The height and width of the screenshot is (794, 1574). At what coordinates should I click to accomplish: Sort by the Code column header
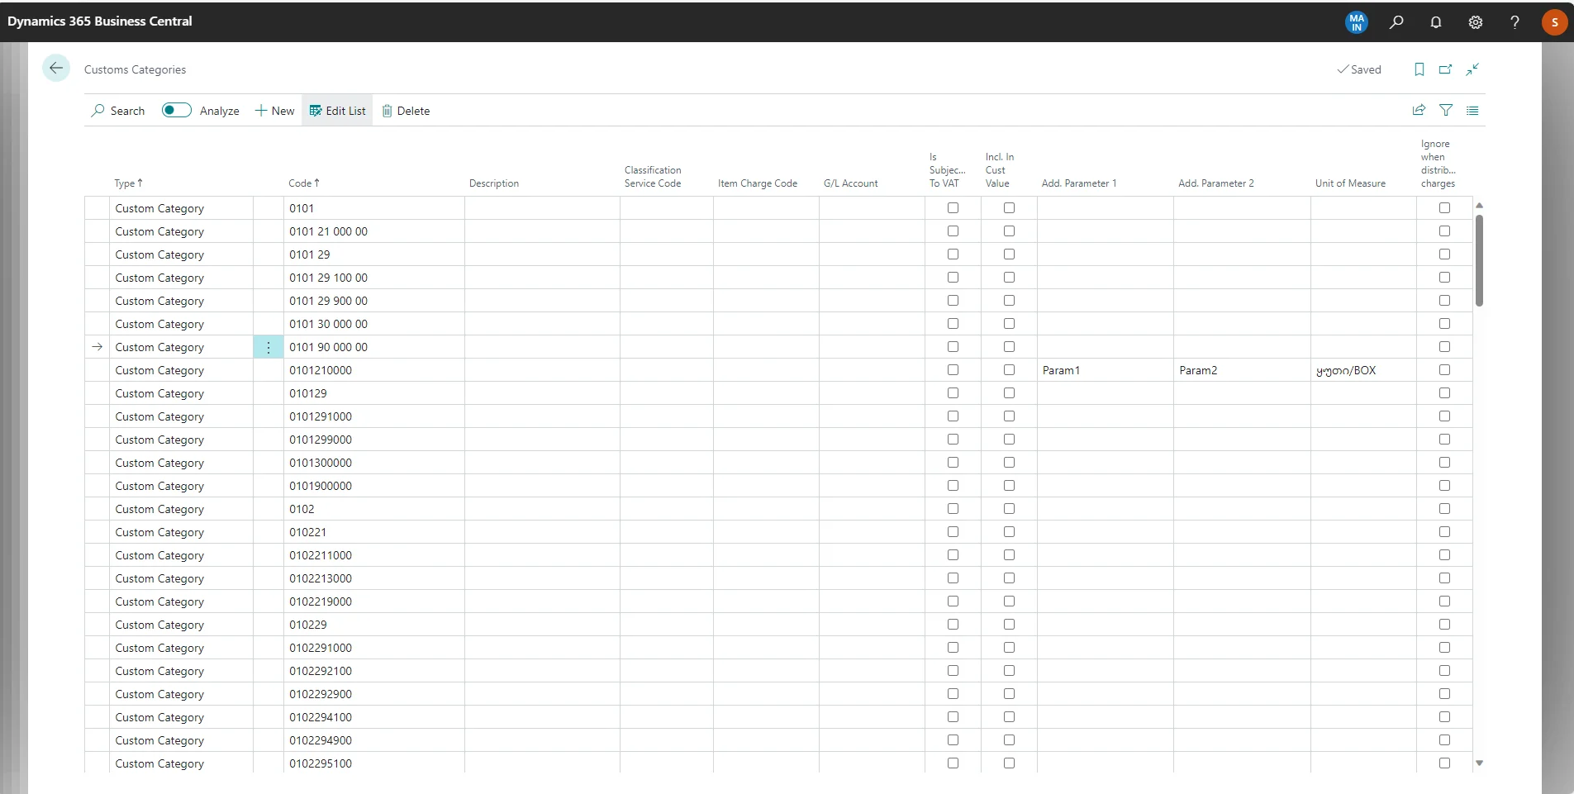coord(302,183)
